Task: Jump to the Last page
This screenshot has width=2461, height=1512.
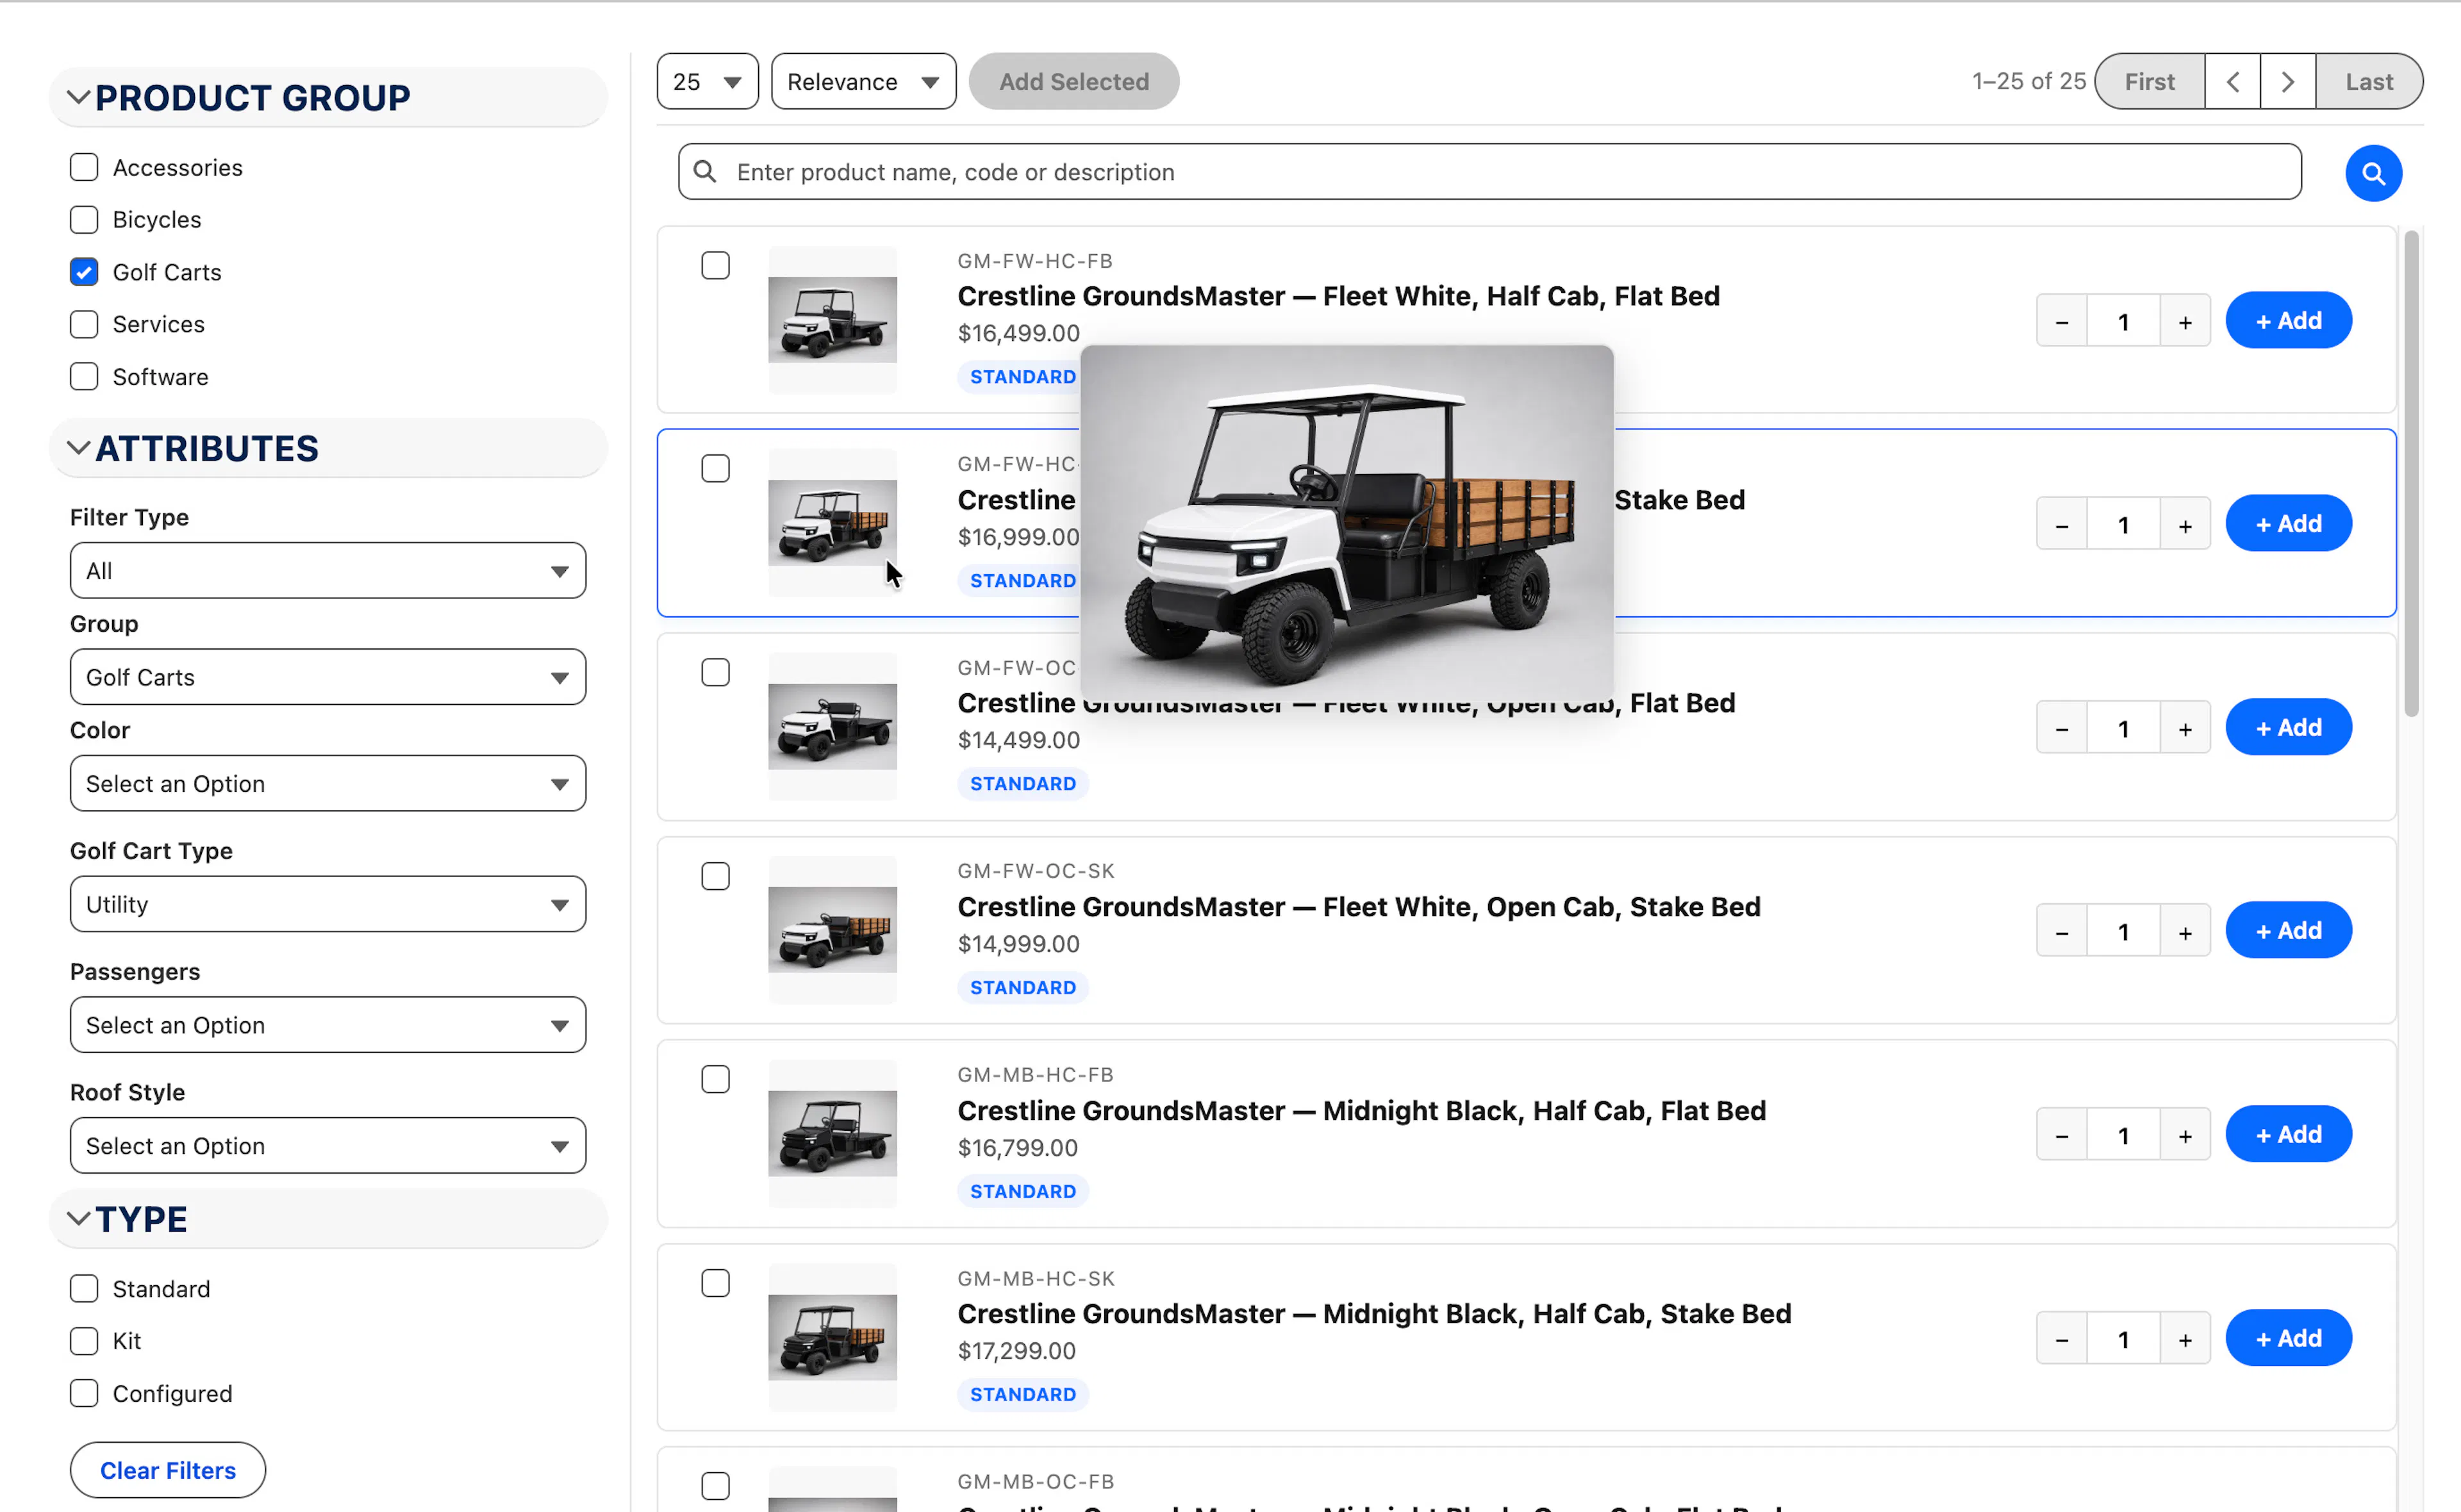Action: tap(2369, 82)
